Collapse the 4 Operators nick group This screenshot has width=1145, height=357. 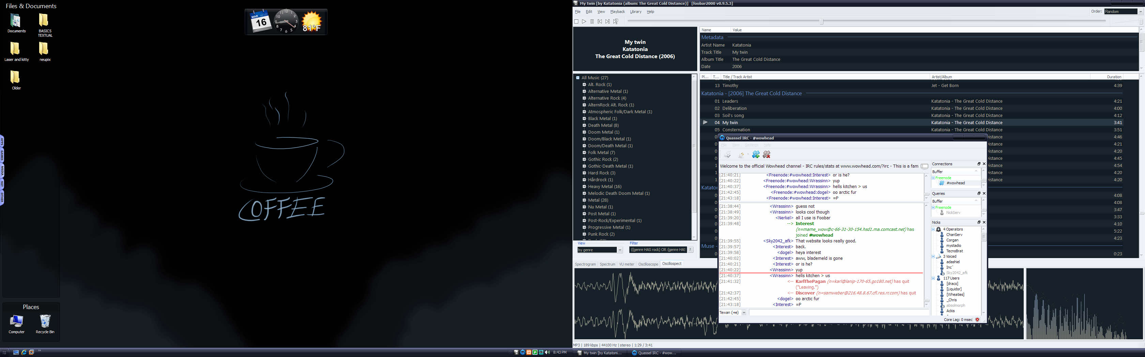click(933, 229)
